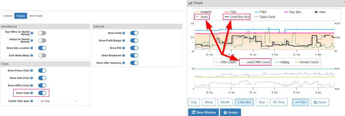
Task: Set chart range to Month
Action: [x=225, y=102]
